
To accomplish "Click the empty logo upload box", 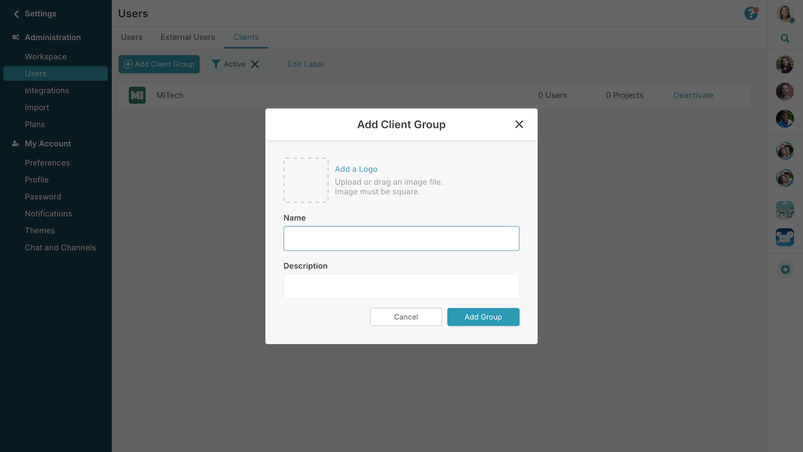I will 306,180.
